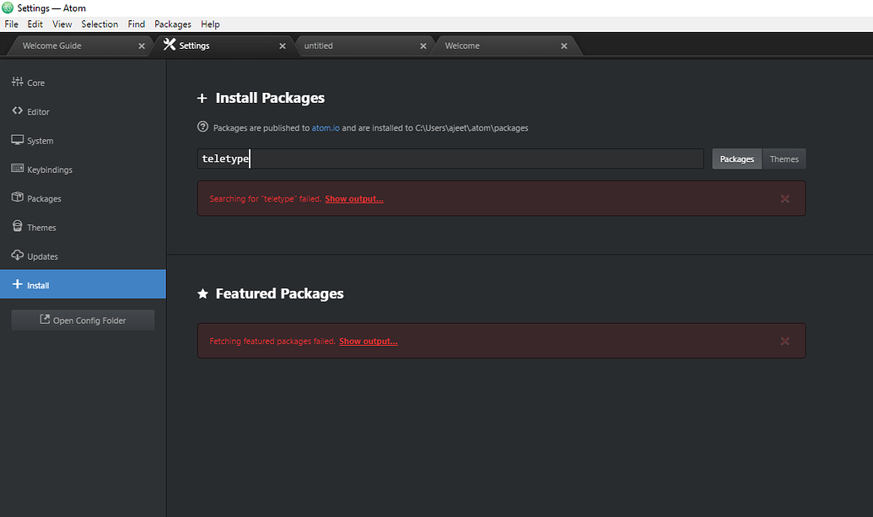Open the Keybindings section

49,169
